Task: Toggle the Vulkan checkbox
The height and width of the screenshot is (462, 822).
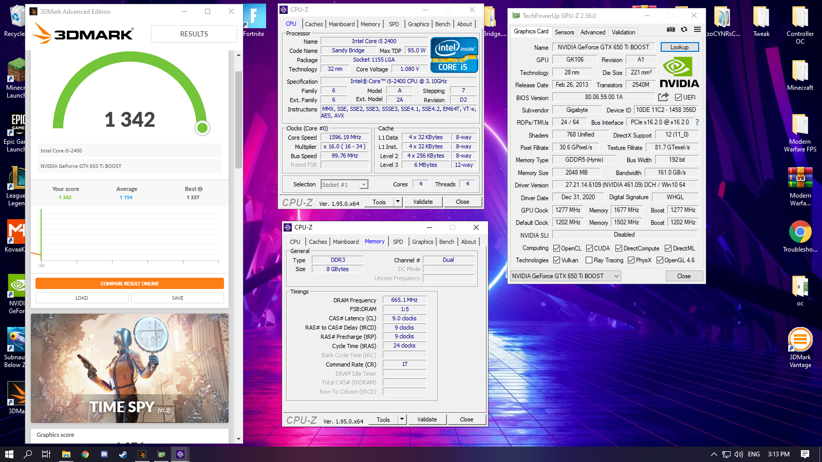Action: [556, 260]
